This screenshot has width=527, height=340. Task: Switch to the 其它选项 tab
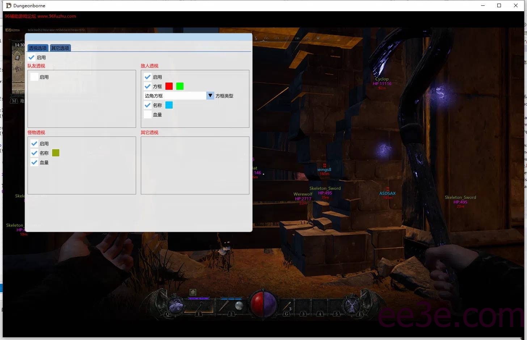click(60, 47)
